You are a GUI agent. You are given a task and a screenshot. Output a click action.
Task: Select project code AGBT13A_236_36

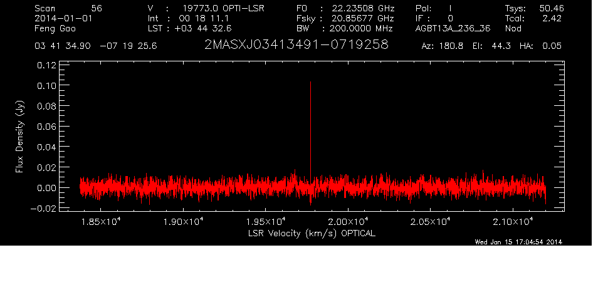[453, 29]
